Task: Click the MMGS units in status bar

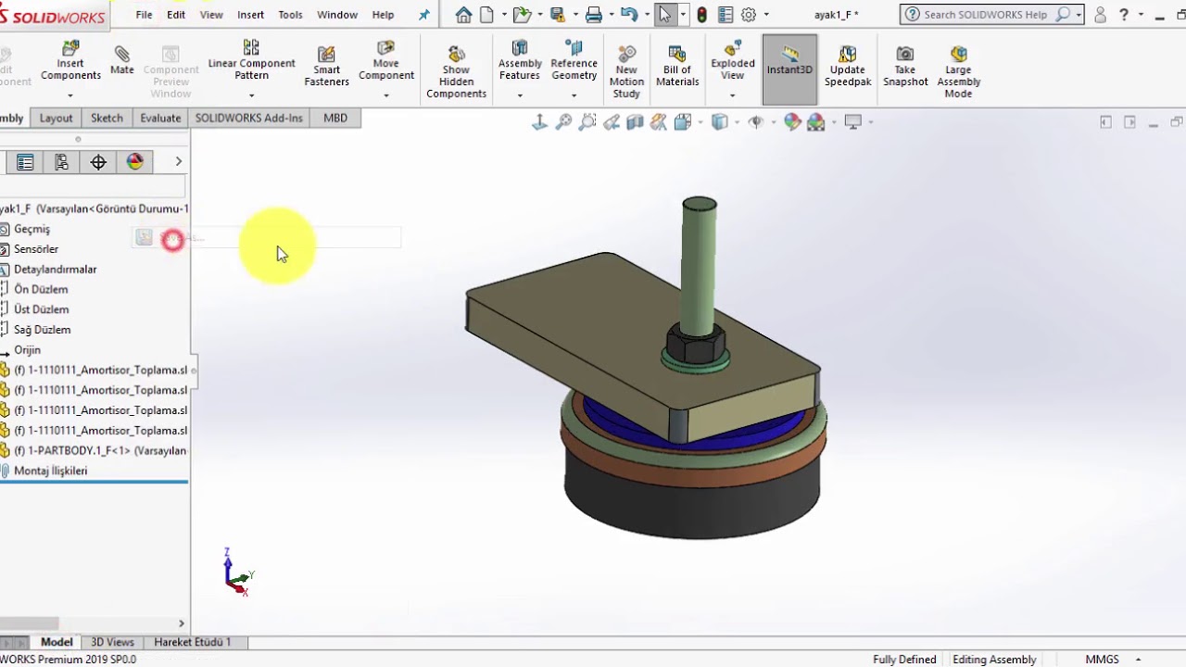Action: pos(1102,660)
